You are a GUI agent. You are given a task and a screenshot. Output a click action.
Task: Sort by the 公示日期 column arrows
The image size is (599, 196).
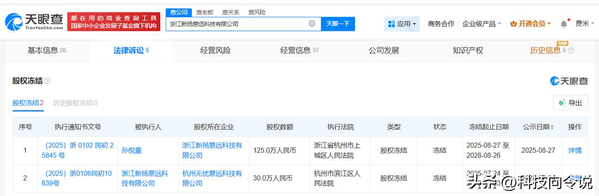point(552,127)
